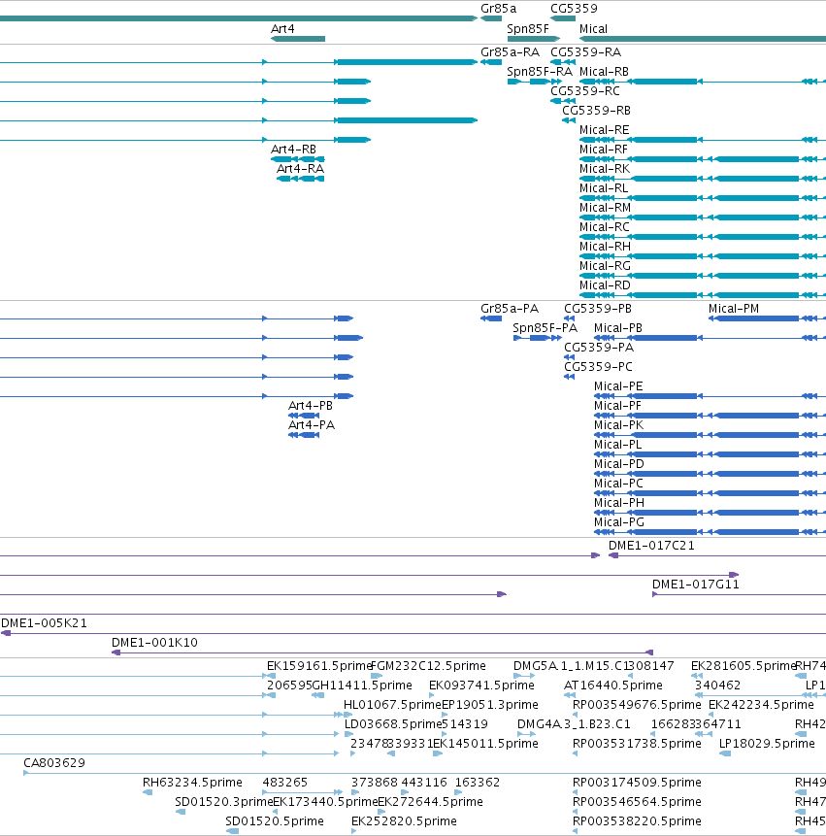The image size is (826, 836).
Task: Click the HL01067.5prime EST label
Action: tap(393, 705)
